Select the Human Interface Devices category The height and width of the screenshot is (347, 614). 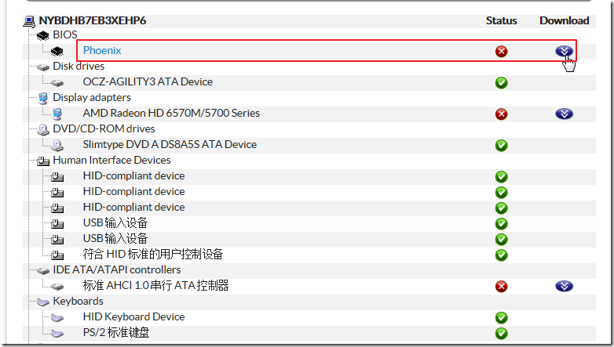click(x=111, y=161)
